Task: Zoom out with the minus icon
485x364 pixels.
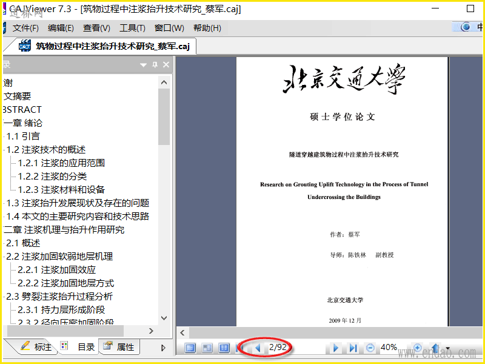Action: (370, 348)
